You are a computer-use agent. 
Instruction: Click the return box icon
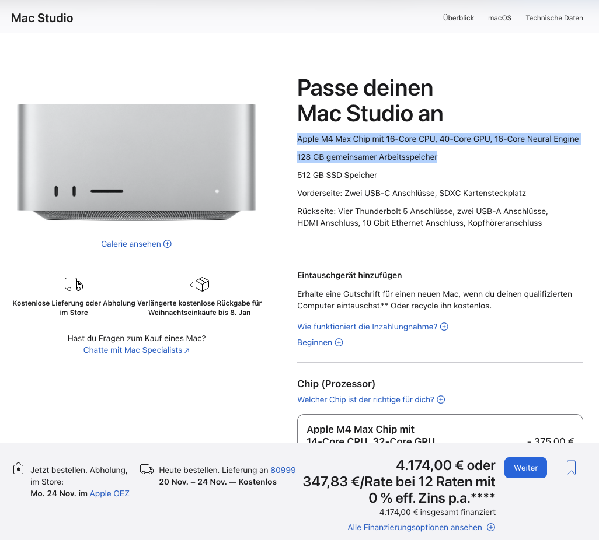(x=200, y=284)
